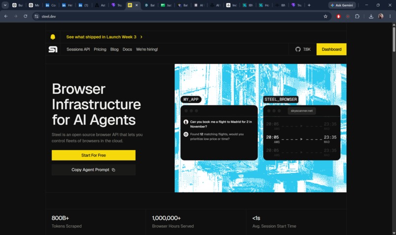Screen dimensions: 396x235
Task: Open the Sessions API nav link
Action: point(78,50)
